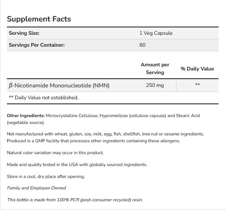Select Servings Per Container label

37,45
